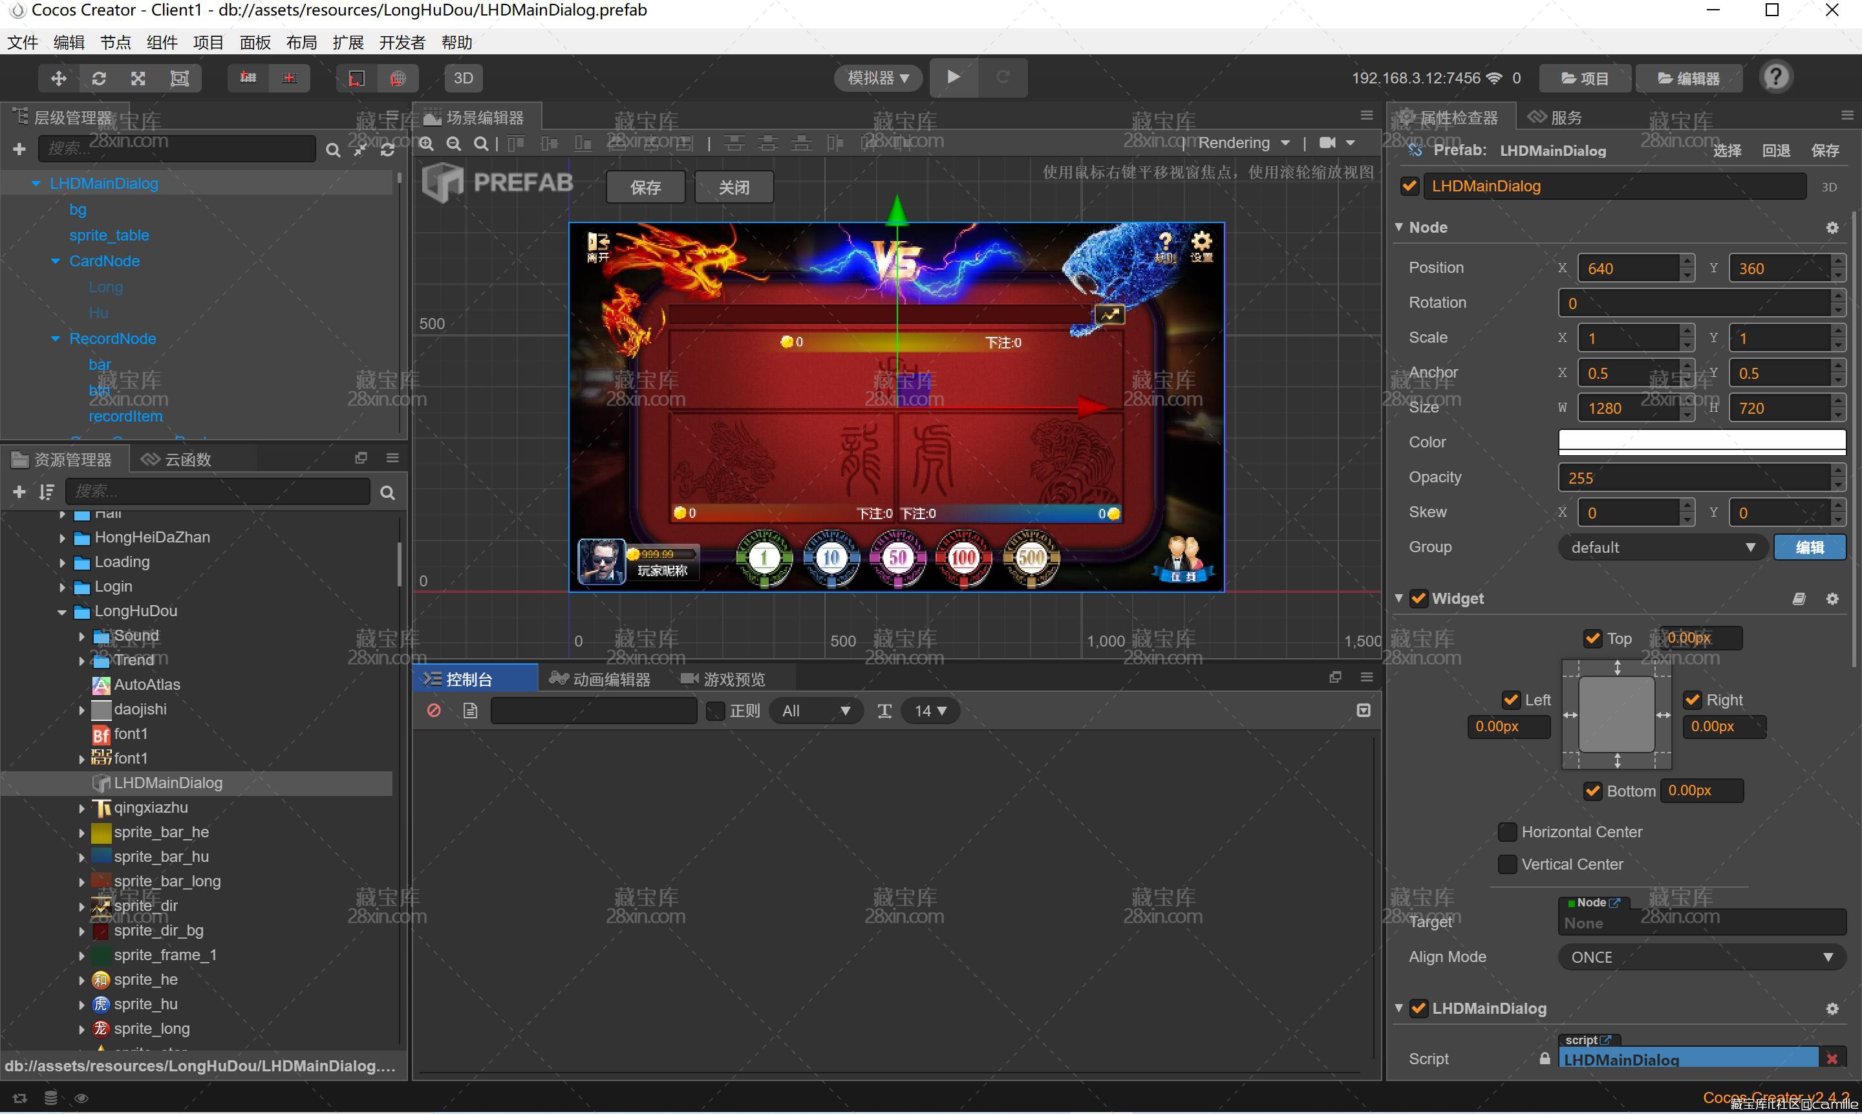Toggle the 3D view mode button

464,78
